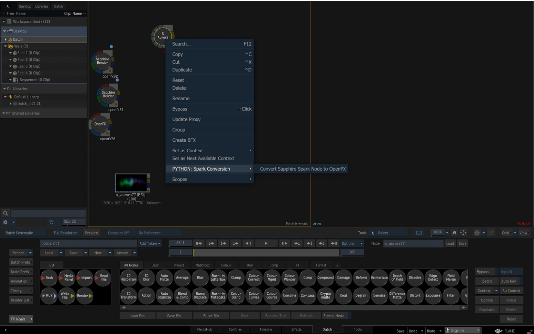Click the frame-all arrows icon
This screenshot has width=534, height=334.
pyautogui.click(x=463, y=233)
